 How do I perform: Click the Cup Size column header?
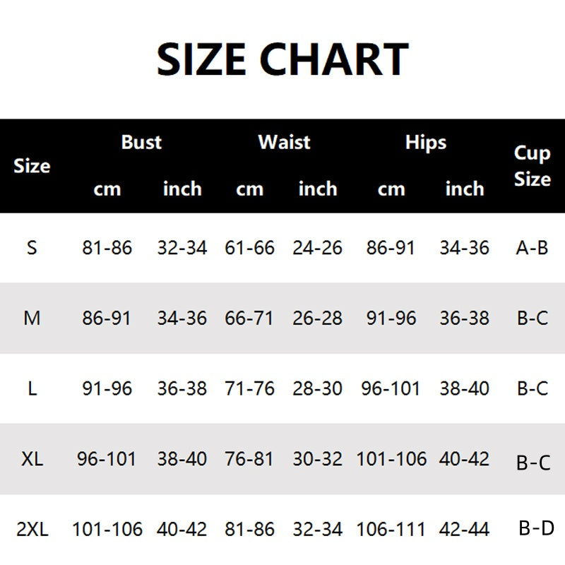click(533, 166)
